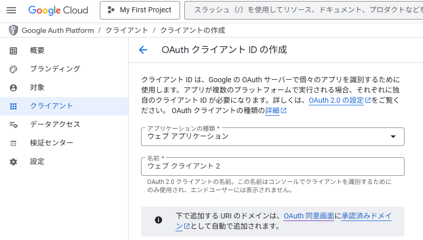Select クライアント in the sidebar
Screen dimensions: 423x240
(64, 106)
